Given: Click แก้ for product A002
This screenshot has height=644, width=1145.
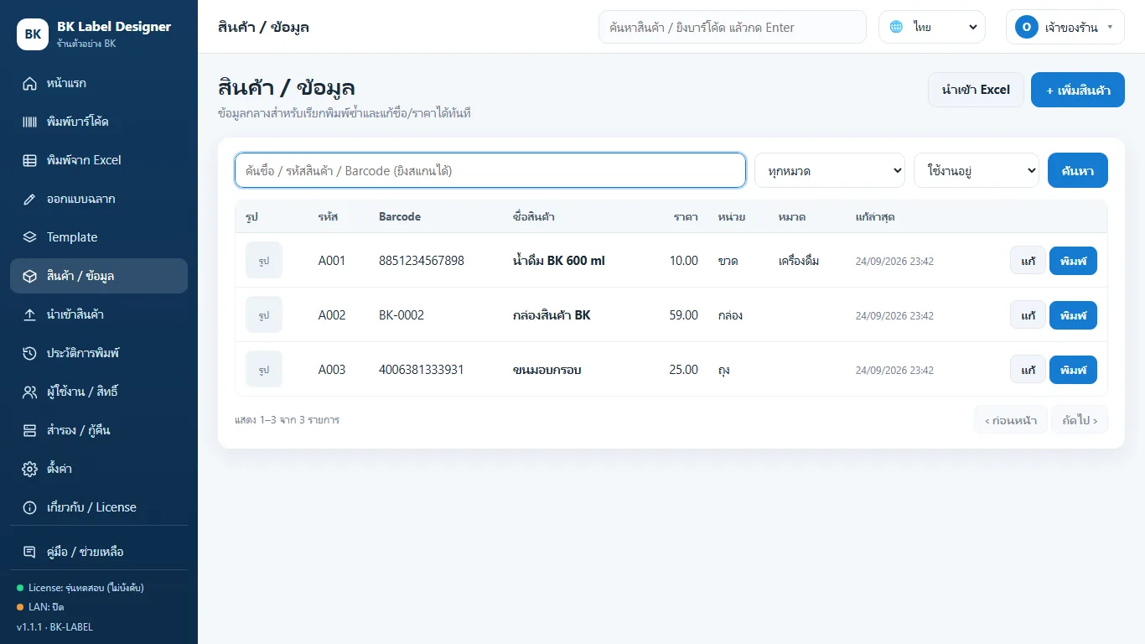Looking at the screenshot, I should tap(1028, 315).
